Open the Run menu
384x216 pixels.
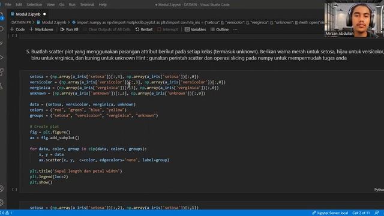pyautogui.click(x=72, y=4)
